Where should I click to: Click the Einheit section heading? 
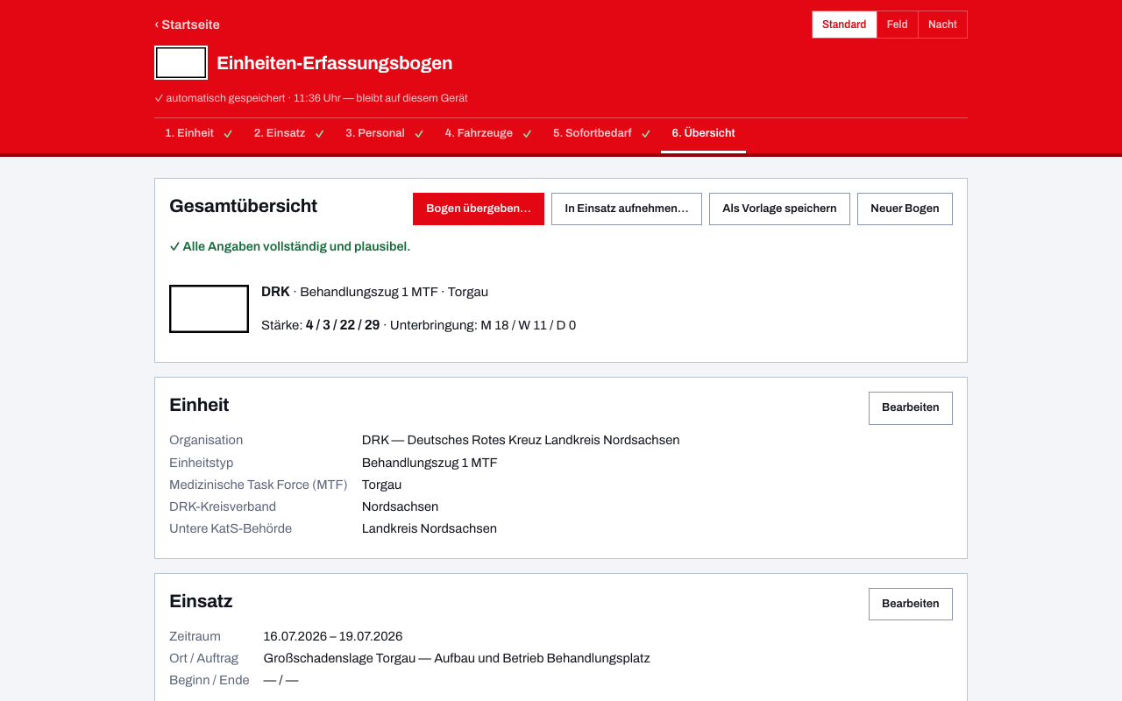pyautogui.click(x=199, y=405)
